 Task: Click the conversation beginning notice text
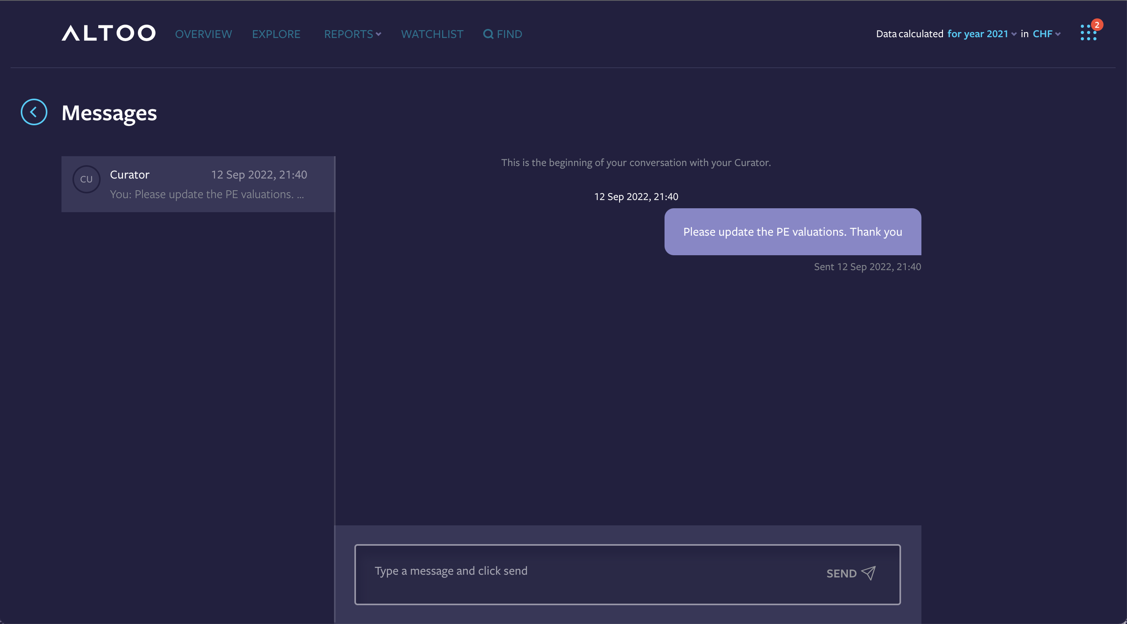coord(636,163)
